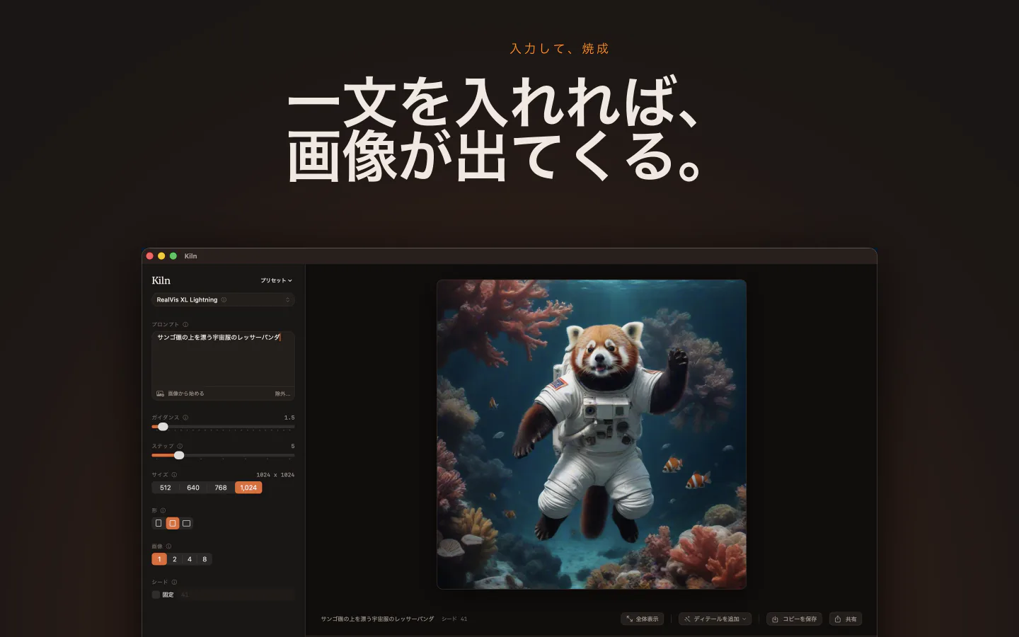Click the prompt caption below the image
The image size is (1019, 637).
(377, 619)
